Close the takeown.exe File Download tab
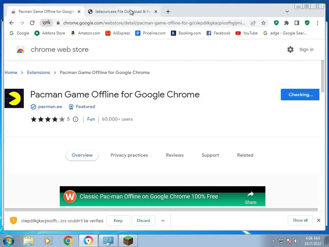 pos(156,12)
